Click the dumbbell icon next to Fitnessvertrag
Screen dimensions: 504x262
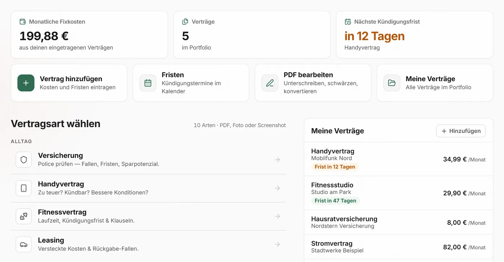point(24,216)
